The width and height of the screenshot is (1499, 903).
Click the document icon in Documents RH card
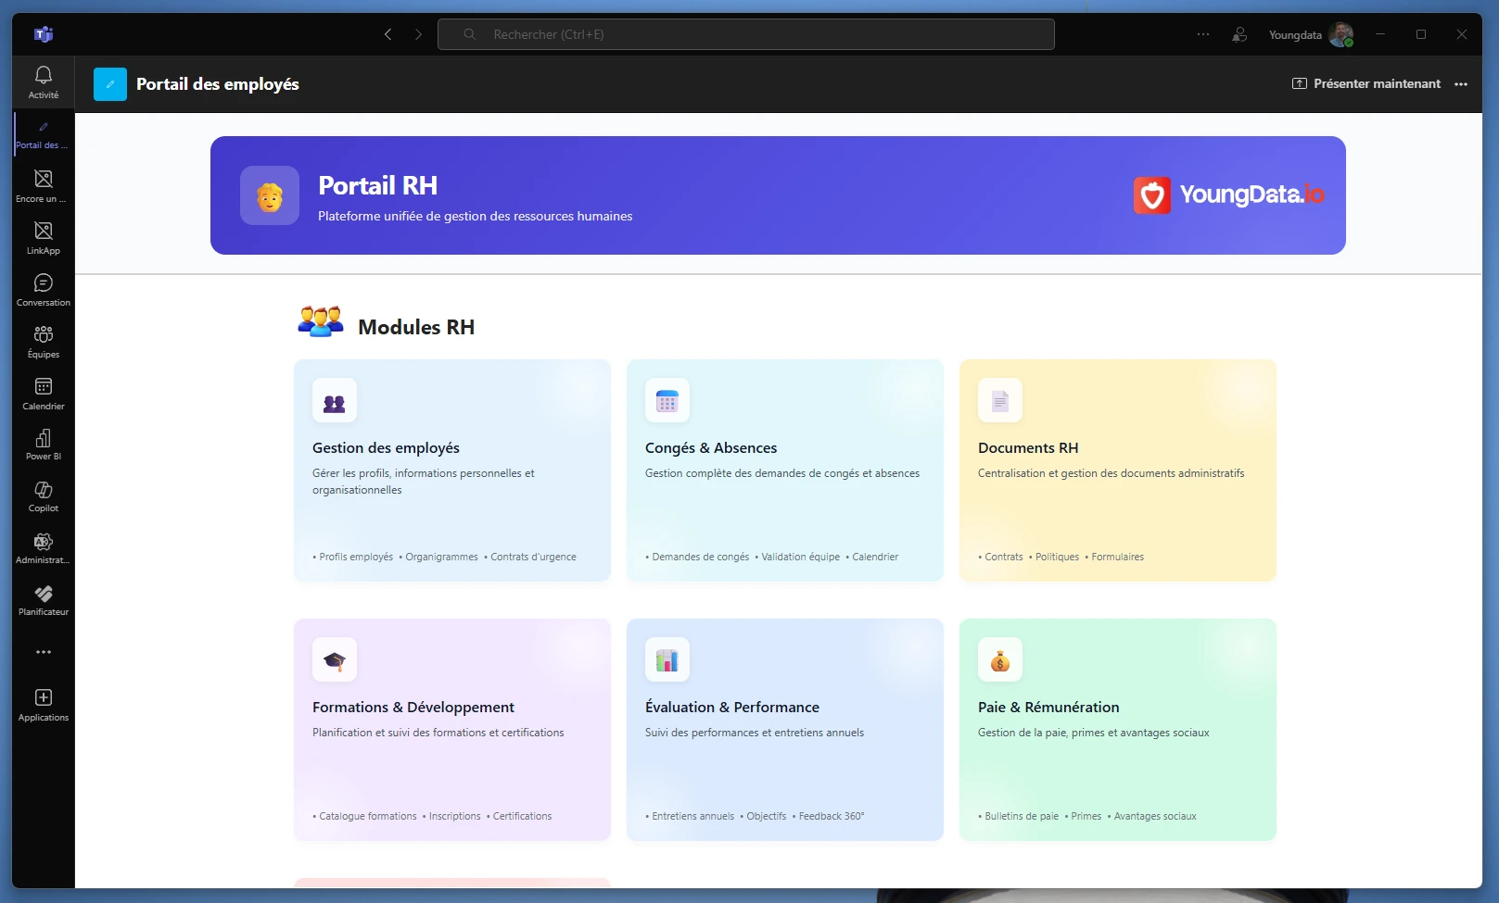(x=1000, y=400)
